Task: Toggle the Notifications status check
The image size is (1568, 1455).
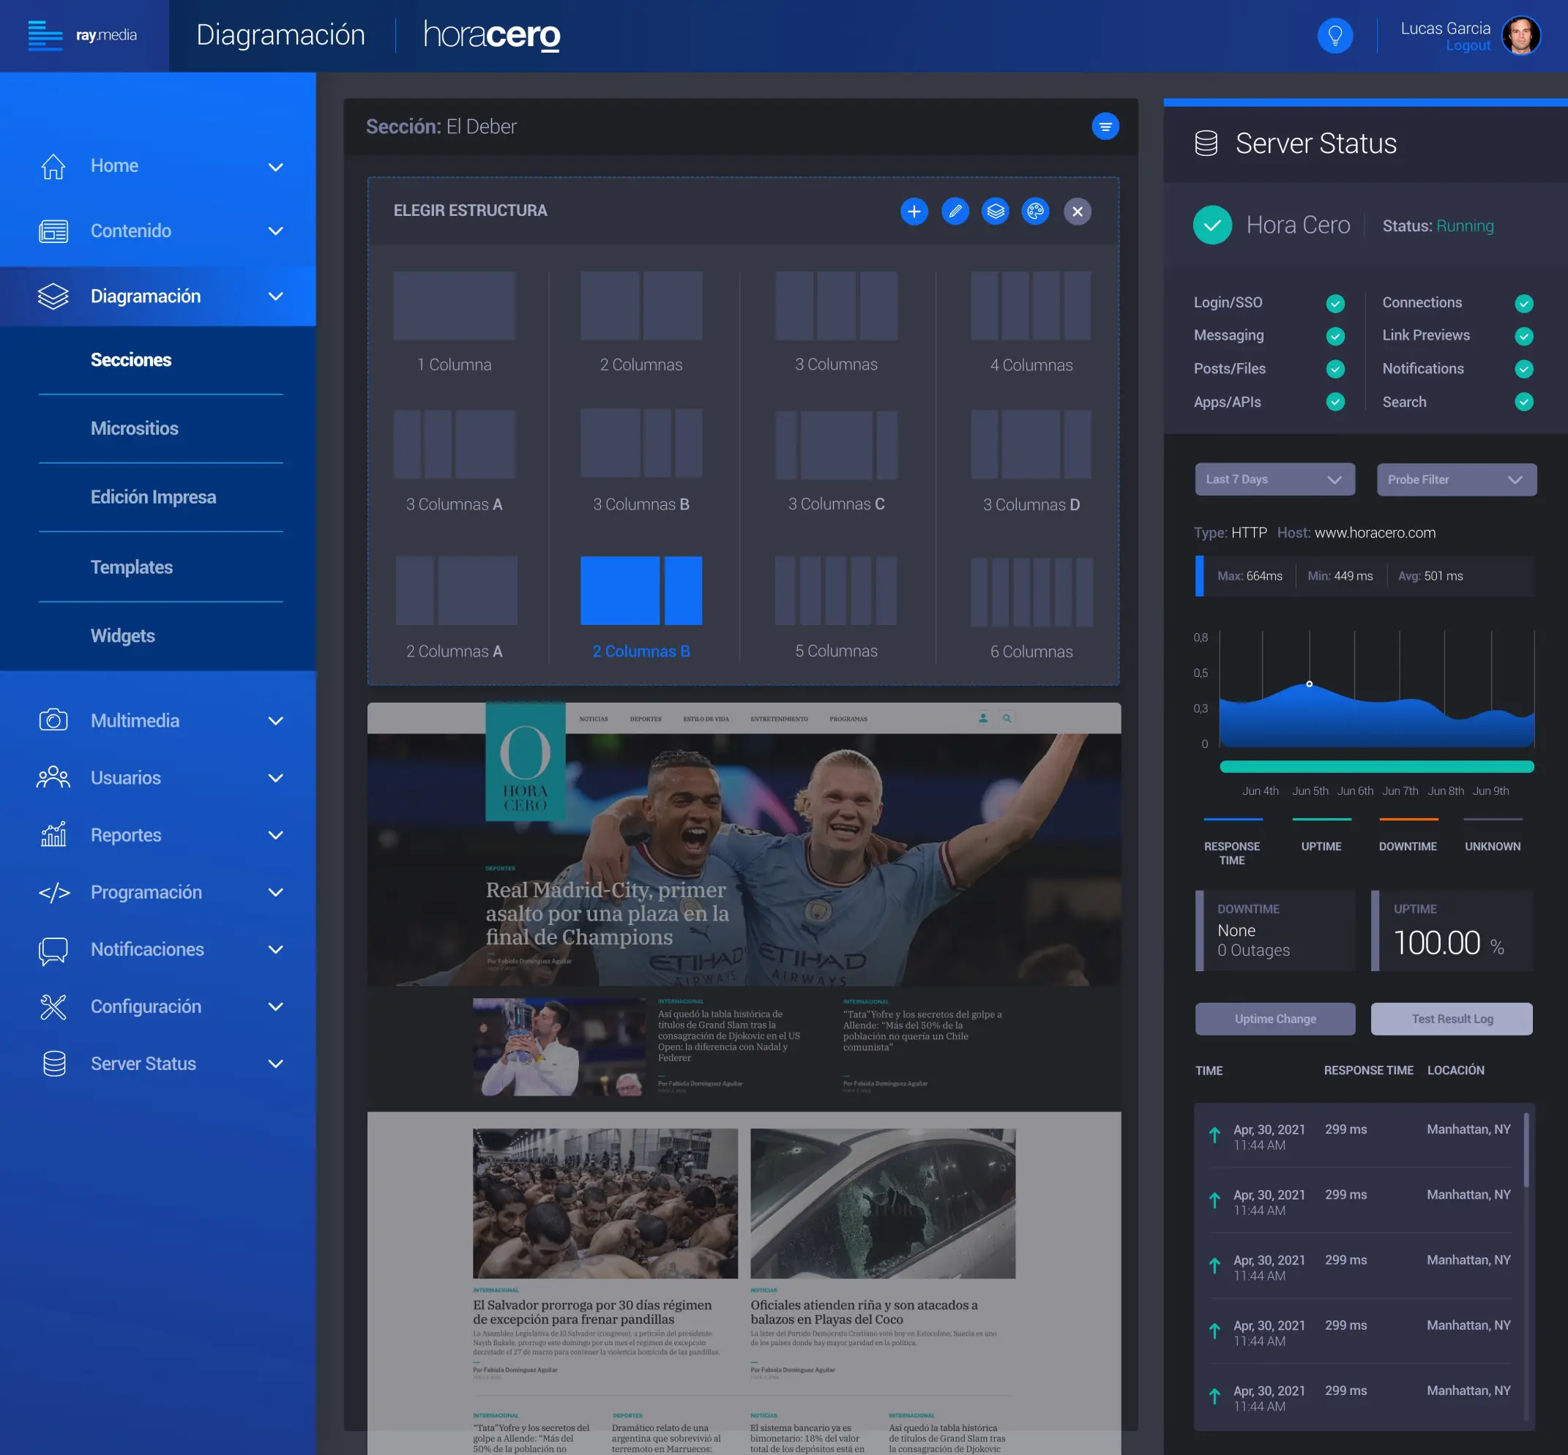Action: (x=1525, y=368)
